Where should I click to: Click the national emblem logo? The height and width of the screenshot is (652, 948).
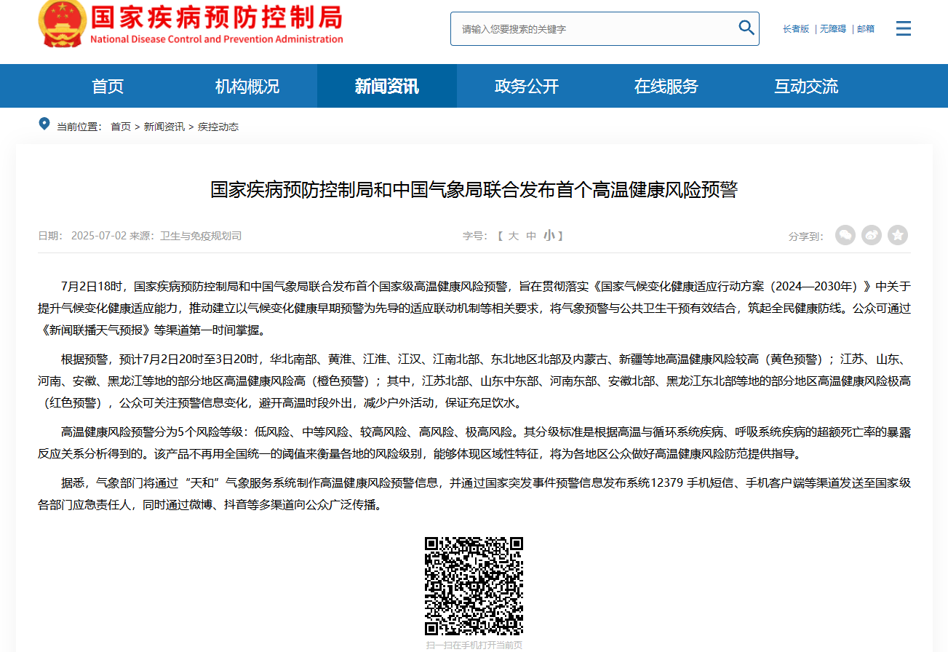[x=61, y=23]
